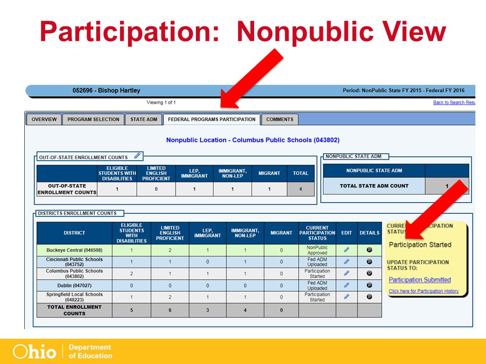The width and height of the screenshot is (486, 364).
Task: Edit the Springfield Local Schools row
Action: point(346,297)
